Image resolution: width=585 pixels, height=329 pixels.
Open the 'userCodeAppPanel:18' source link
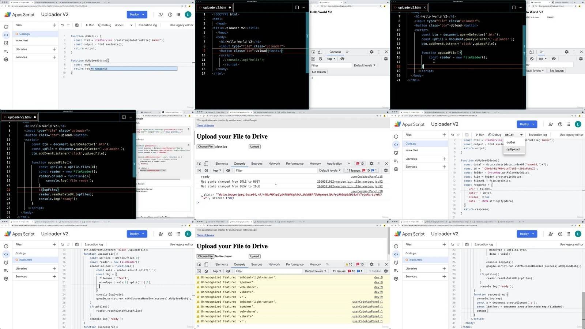click(367, 191)
